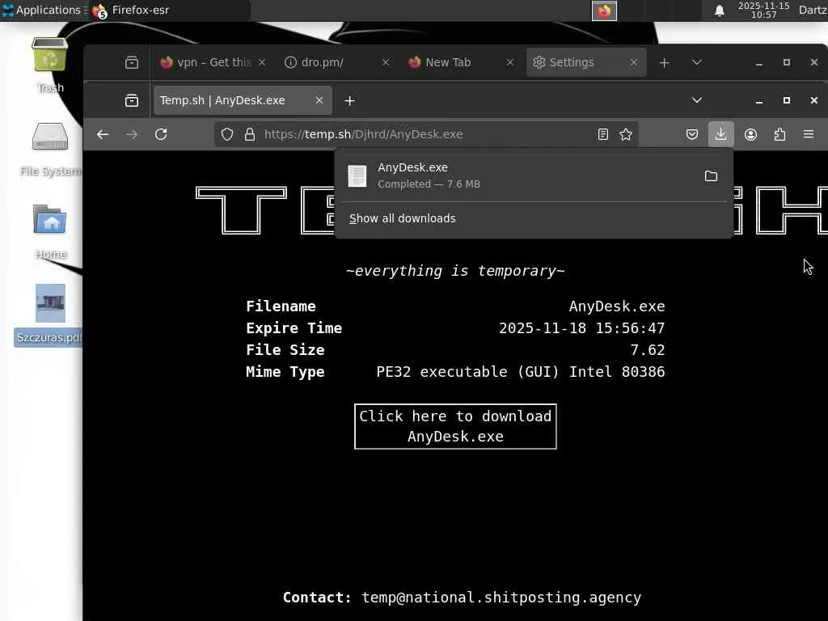The height and width of the screenshot is (621, 828).
Task: Click the Firefox window button in the taskbar
Action: pos(604,11)
